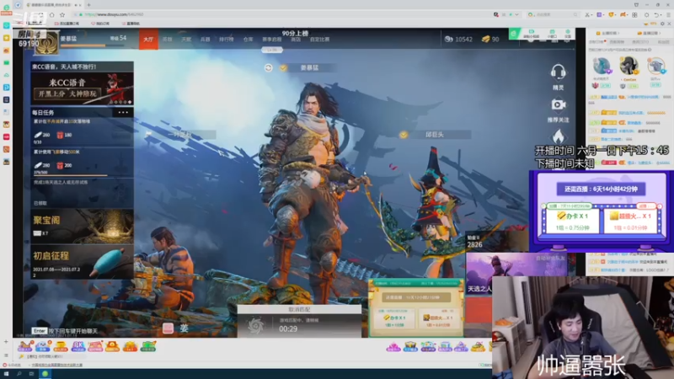Open the browser grid apps icon
Viewport: 674px width, 379px height.
pos(634,14)
